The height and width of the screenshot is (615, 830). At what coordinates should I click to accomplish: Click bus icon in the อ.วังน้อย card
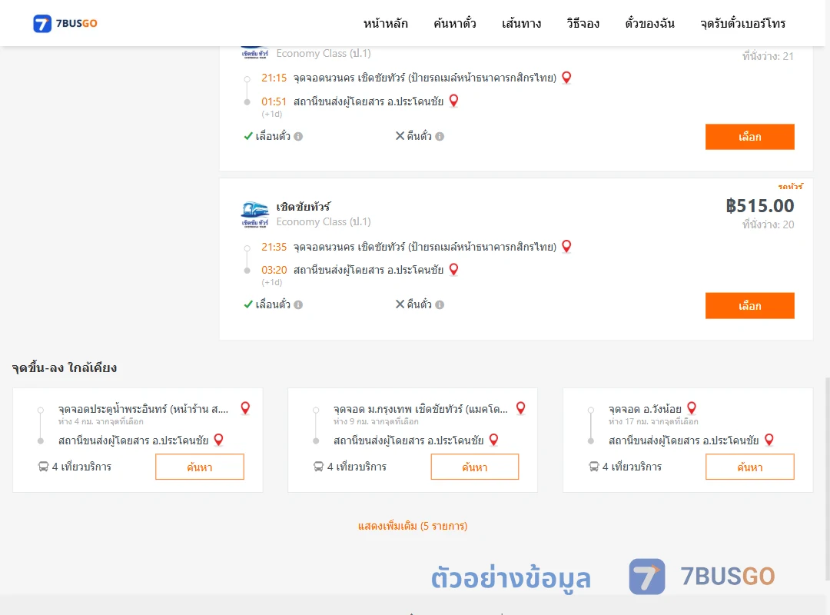(594, 467)
